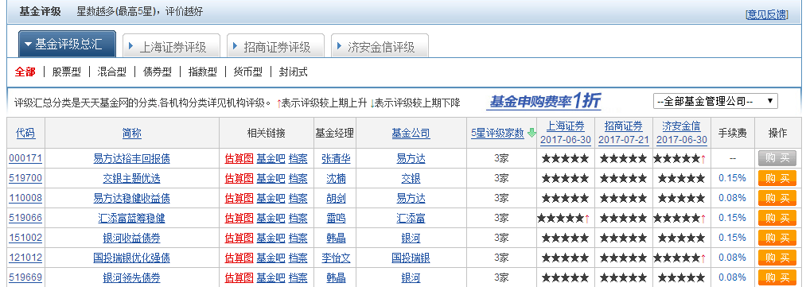806x287 pixels.
Task: Buy fund 易方达稳健收益债 via 购买
Action: click(777, 198)
